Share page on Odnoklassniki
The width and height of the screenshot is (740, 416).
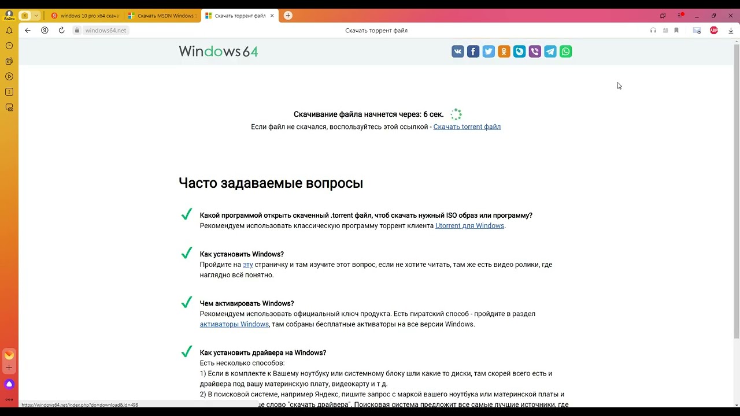[504, 51]
